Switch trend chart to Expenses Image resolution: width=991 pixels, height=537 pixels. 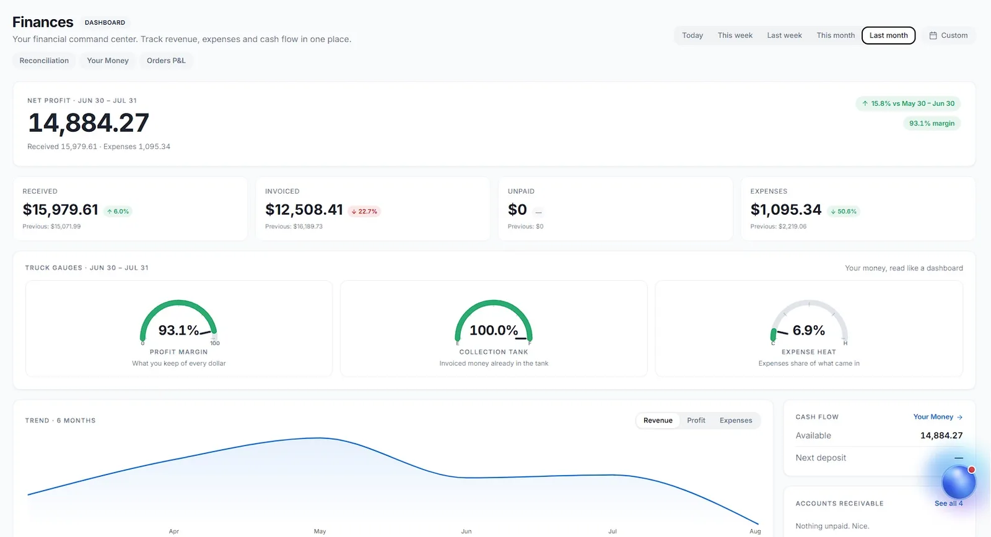point(736,421)
